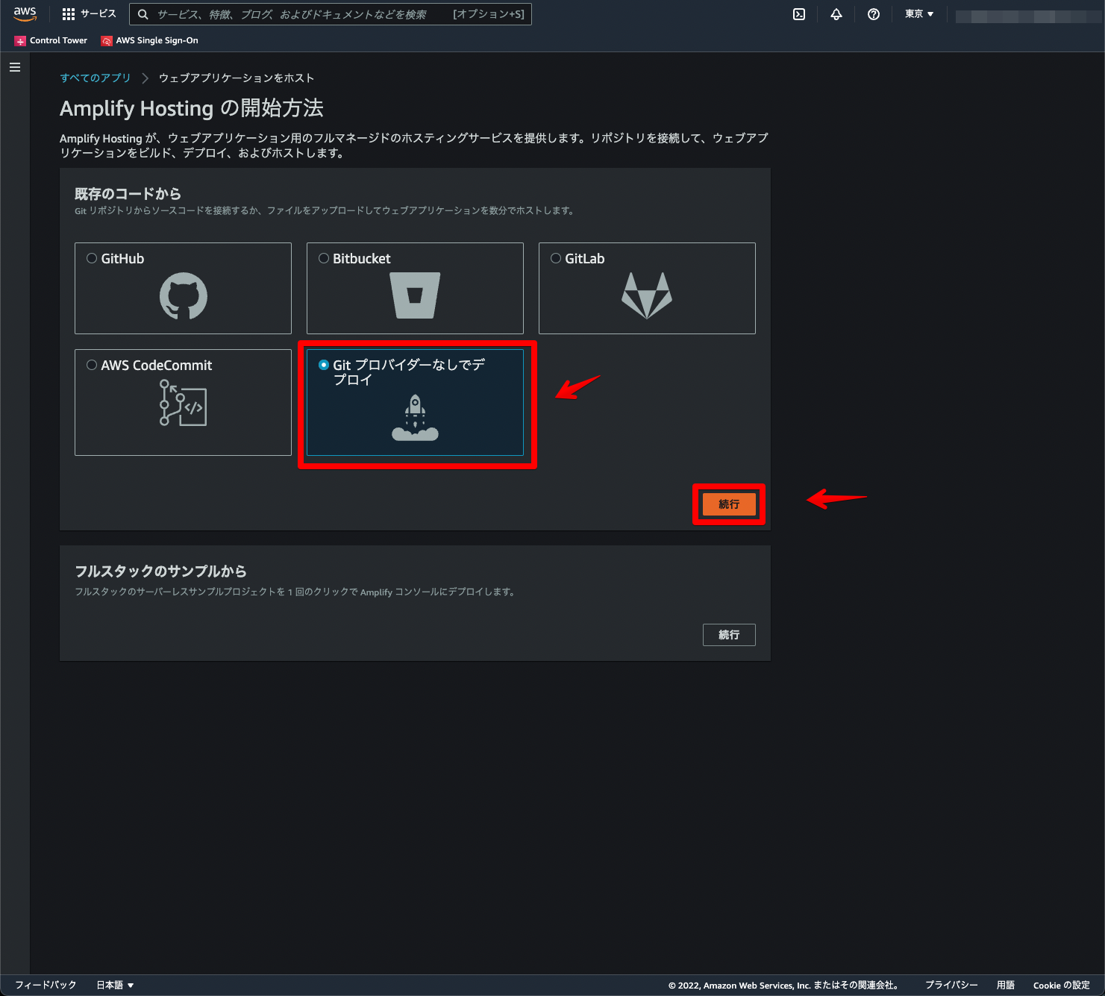
Task: Open the help question mark icon
Action: pyautogui.click(x=874, y=14)
